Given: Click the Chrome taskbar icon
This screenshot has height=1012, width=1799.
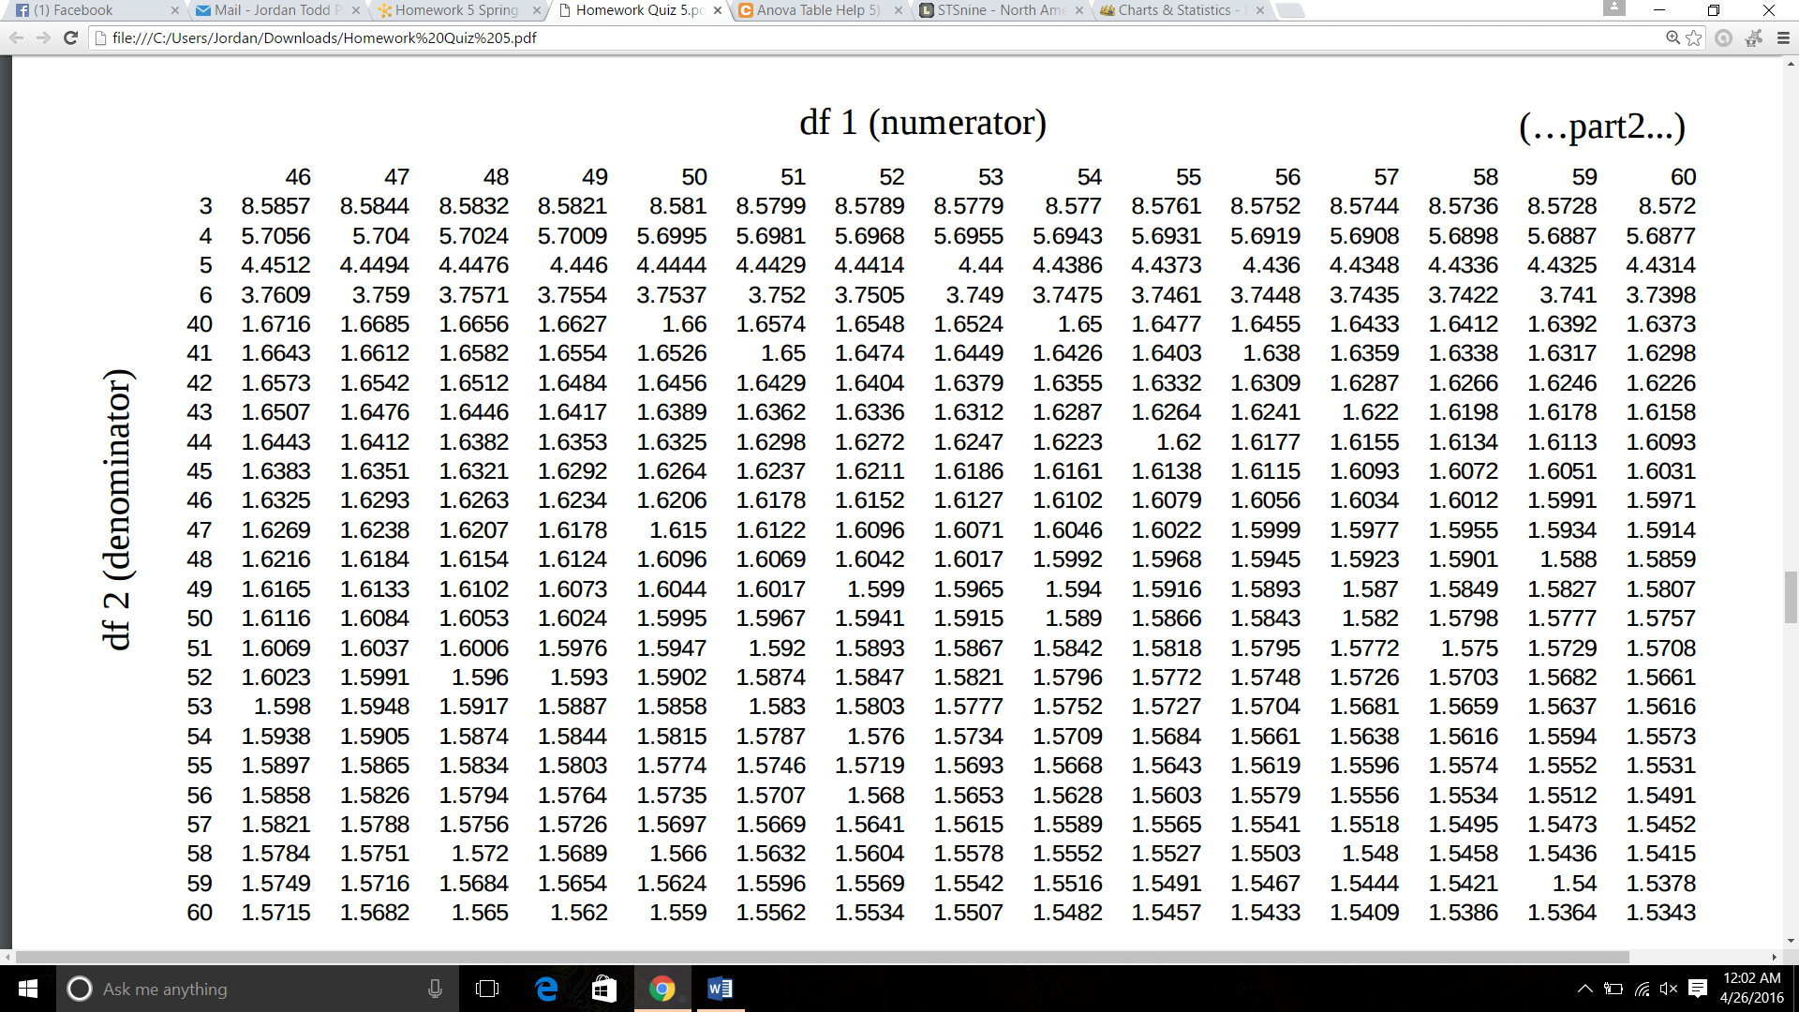Looking at the screenshot, I should (662, 989).
